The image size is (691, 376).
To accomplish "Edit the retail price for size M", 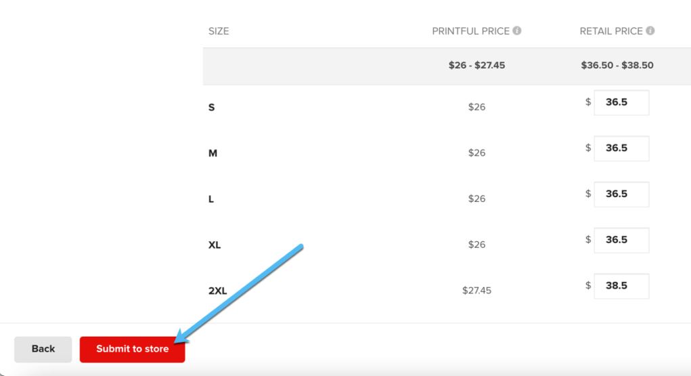I will pyautogui.click(x=621, y=148).
